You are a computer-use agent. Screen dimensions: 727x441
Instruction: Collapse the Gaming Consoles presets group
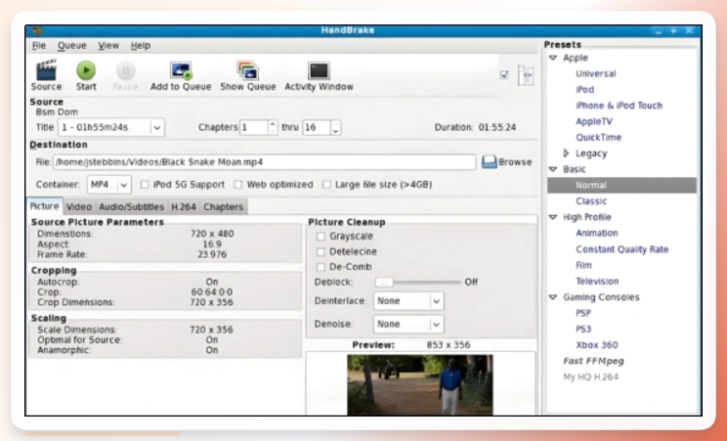click(553, 297)
